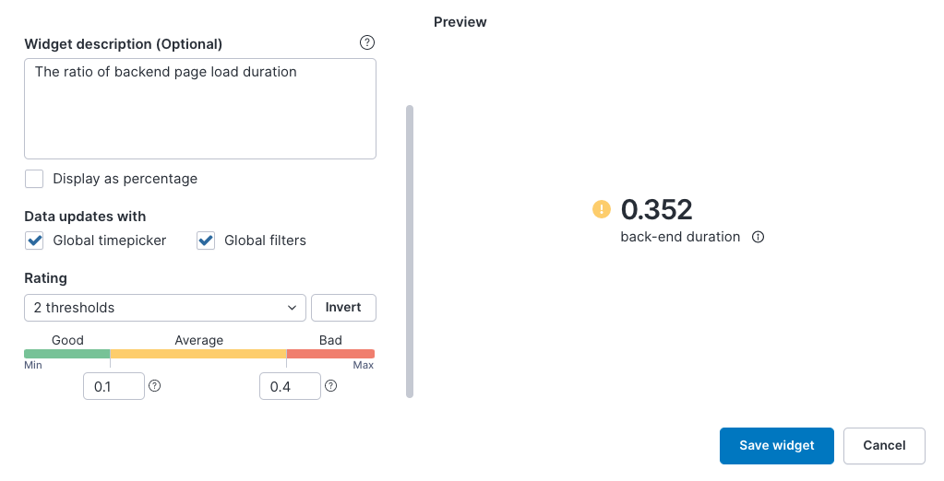Focus the 0.4 threshold input field
This screenshot has height=481, width=944.
(x=290, y=386)
